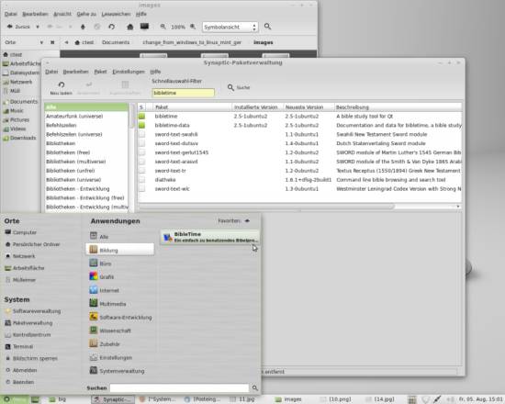Launch the BibleTime application icon
505x404 pixels.
167,238
